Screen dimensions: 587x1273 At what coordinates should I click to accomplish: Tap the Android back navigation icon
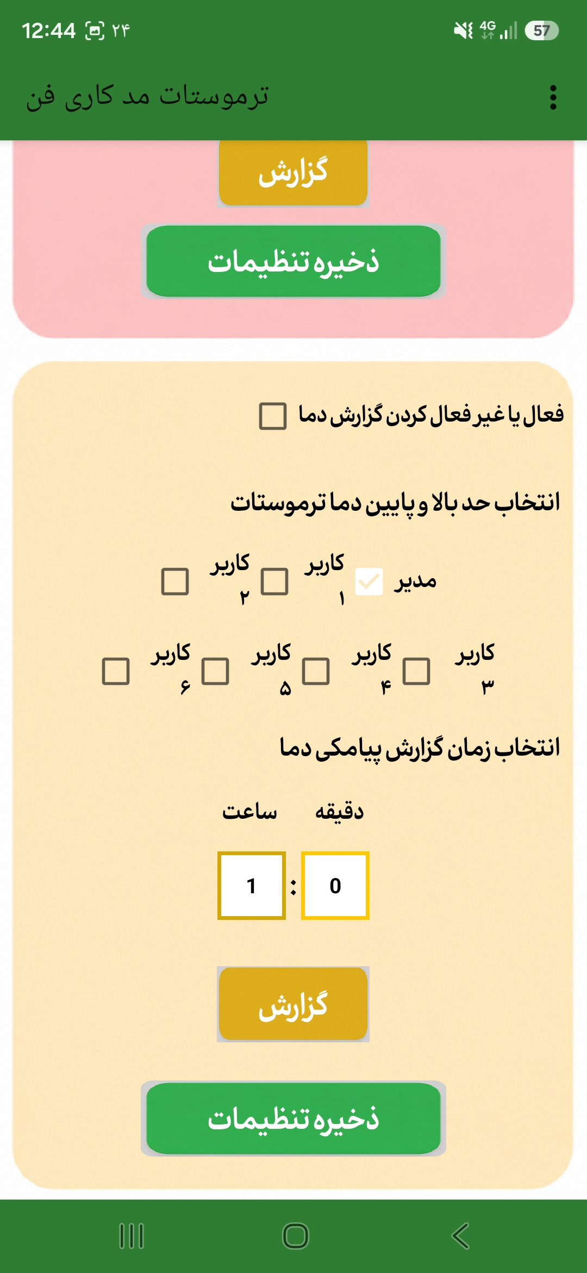pyautogui.click(x=460, y=1235)
